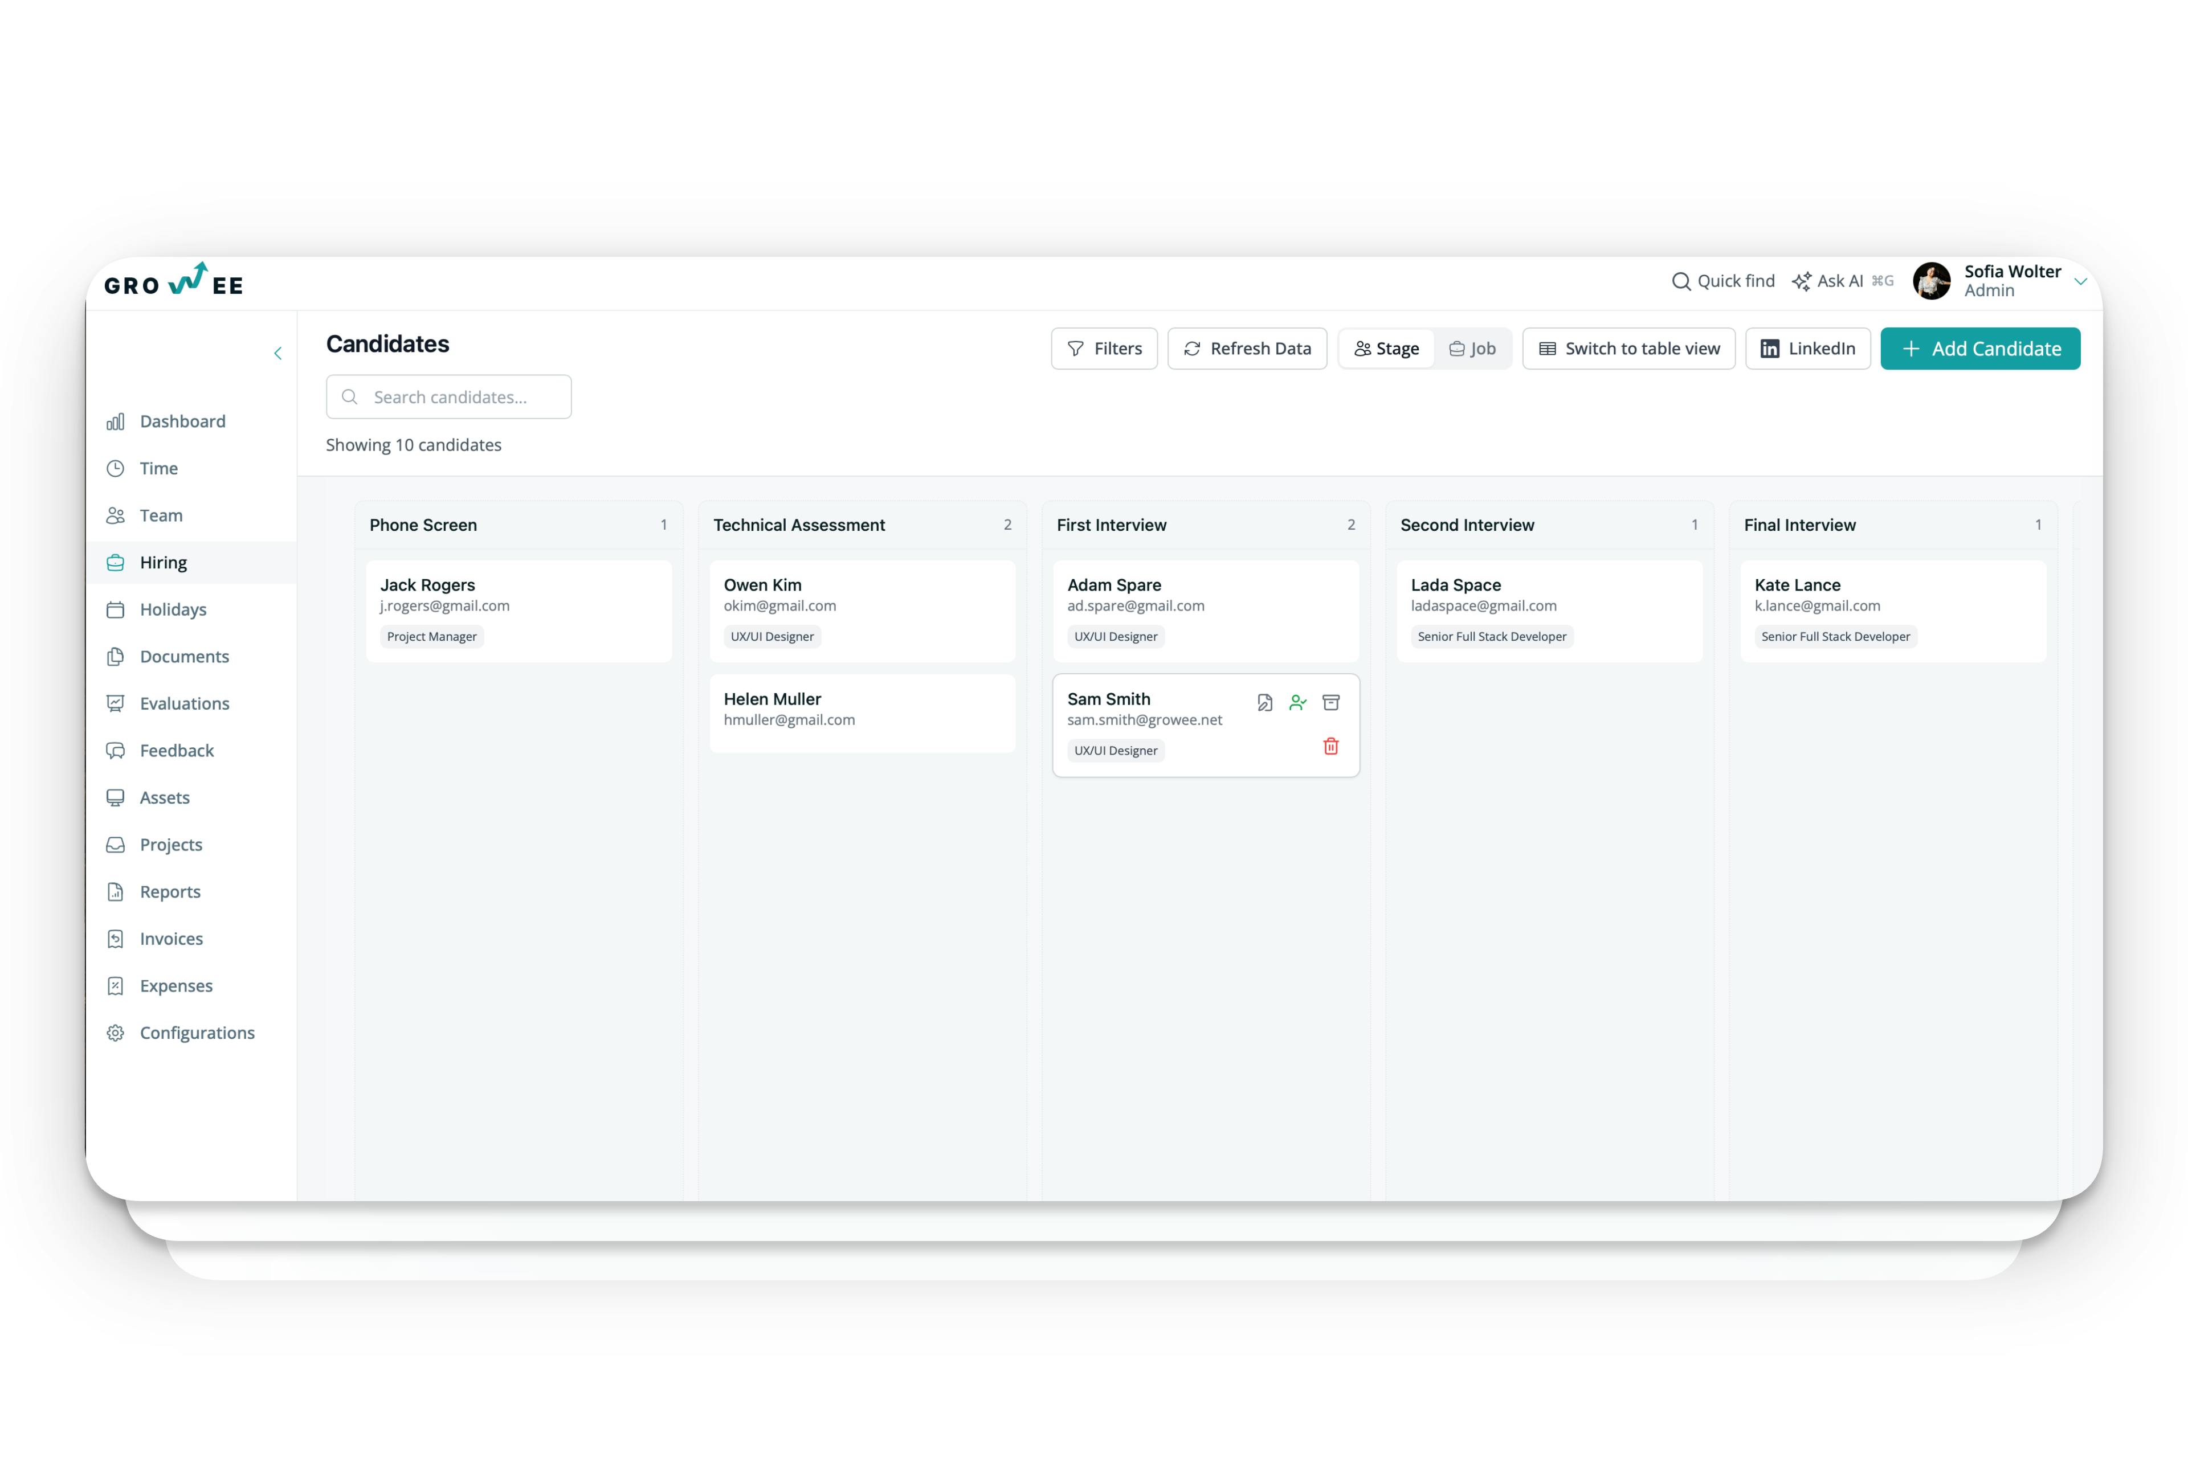Archive Sam Smith using the archive box icon
Viewport: 2188px width, 1458px height.
pyautogui.click(x=1331, y=703)
